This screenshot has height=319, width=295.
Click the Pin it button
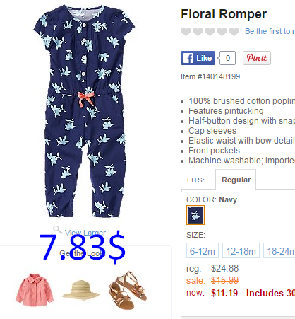coord(257,58)
